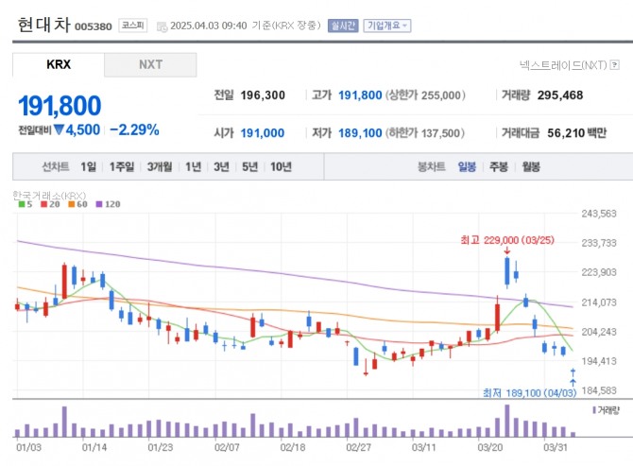Click the 실시간 real-time badge

point(342,26)
